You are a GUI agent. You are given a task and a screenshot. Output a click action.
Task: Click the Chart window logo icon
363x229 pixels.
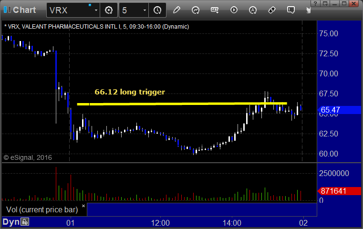tap(7, 10)
